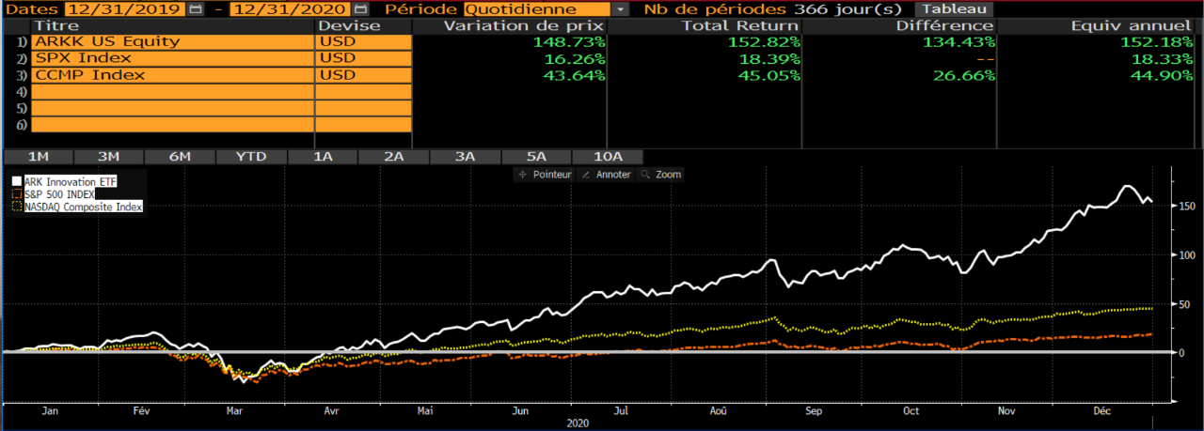The height and width of the screenshot is (431, 1204).
Task: Click SPX annual equivalent 18.33%
Action: pyautogui.click(x=1163, y=58)
